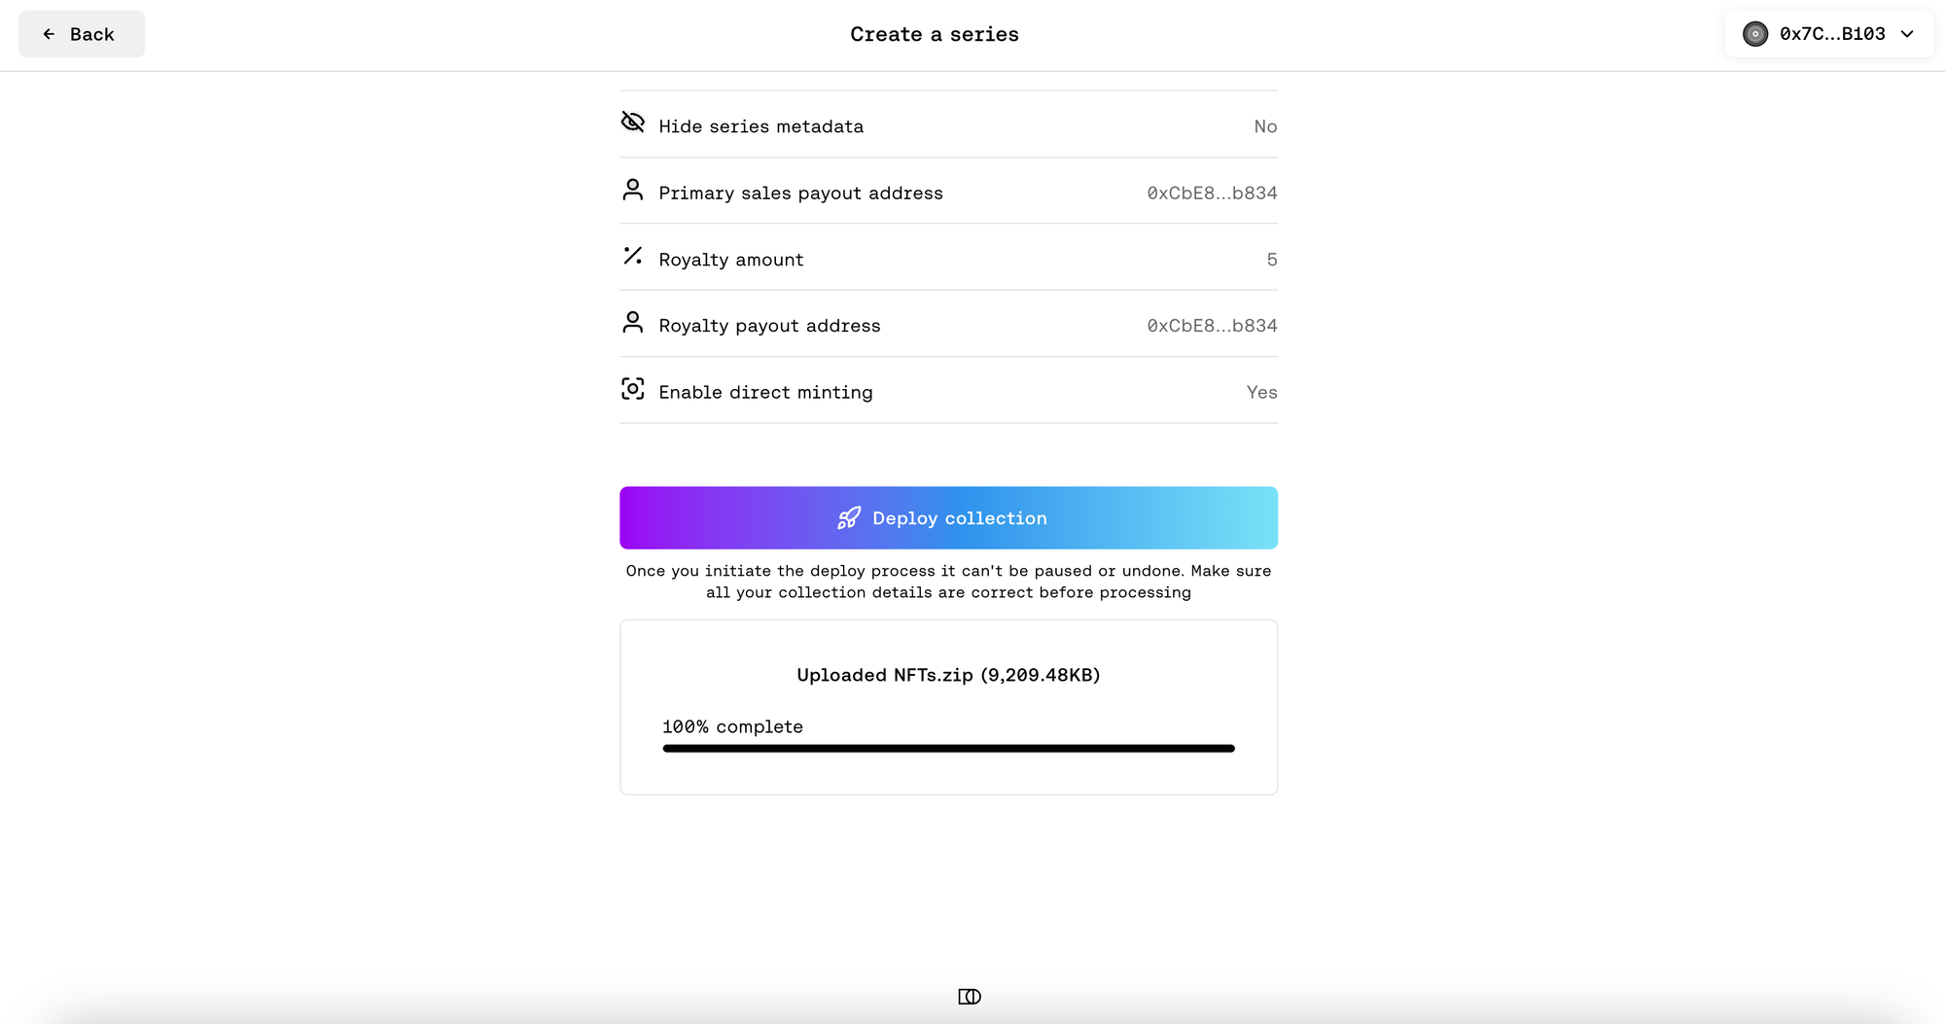
Task: Click the left arrow in Back button
Action: coord(49,34)
